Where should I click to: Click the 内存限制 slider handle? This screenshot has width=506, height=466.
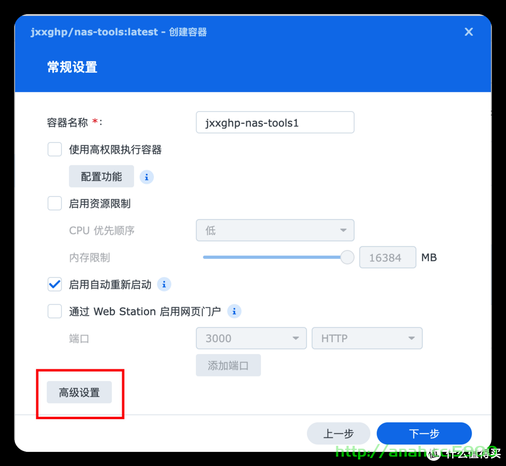coord(347,257)
